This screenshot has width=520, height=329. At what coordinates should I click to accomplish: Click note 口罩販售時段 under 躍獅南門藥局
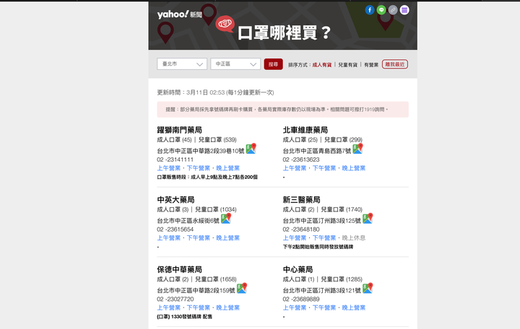click(x=207, y=177)
